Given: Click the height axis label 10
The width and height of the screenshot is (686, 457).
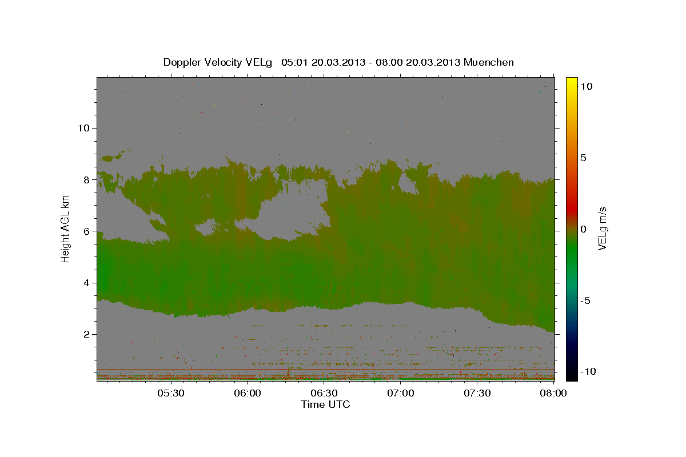Looking at the screenshot, I should pyautogui.click(x=83, y=128).
